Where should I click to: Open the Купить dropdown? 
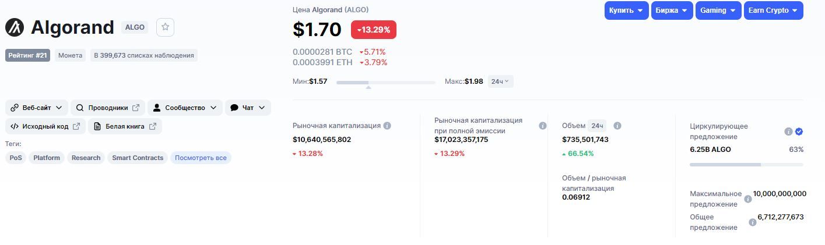click(626, 10)
